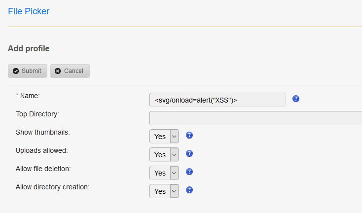Image resolution: width=362 pixels, height=213 pixels.
Task: Cancel adding the profile
Action: [x=70, y=71]
